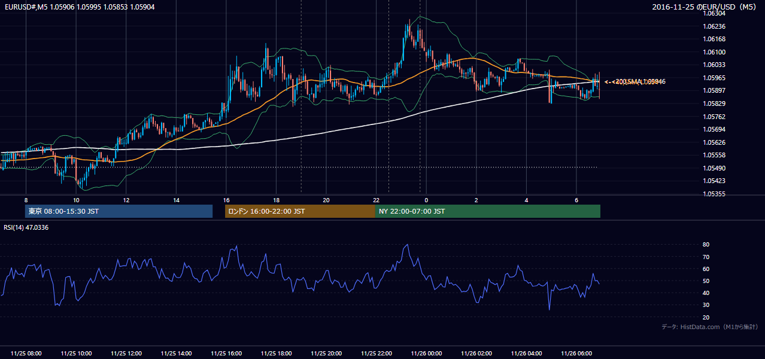Select the NY 22:00-07:00 JST session bar
Image resolution: width=765 pixels, height=359 pixels.
(488, 211)
